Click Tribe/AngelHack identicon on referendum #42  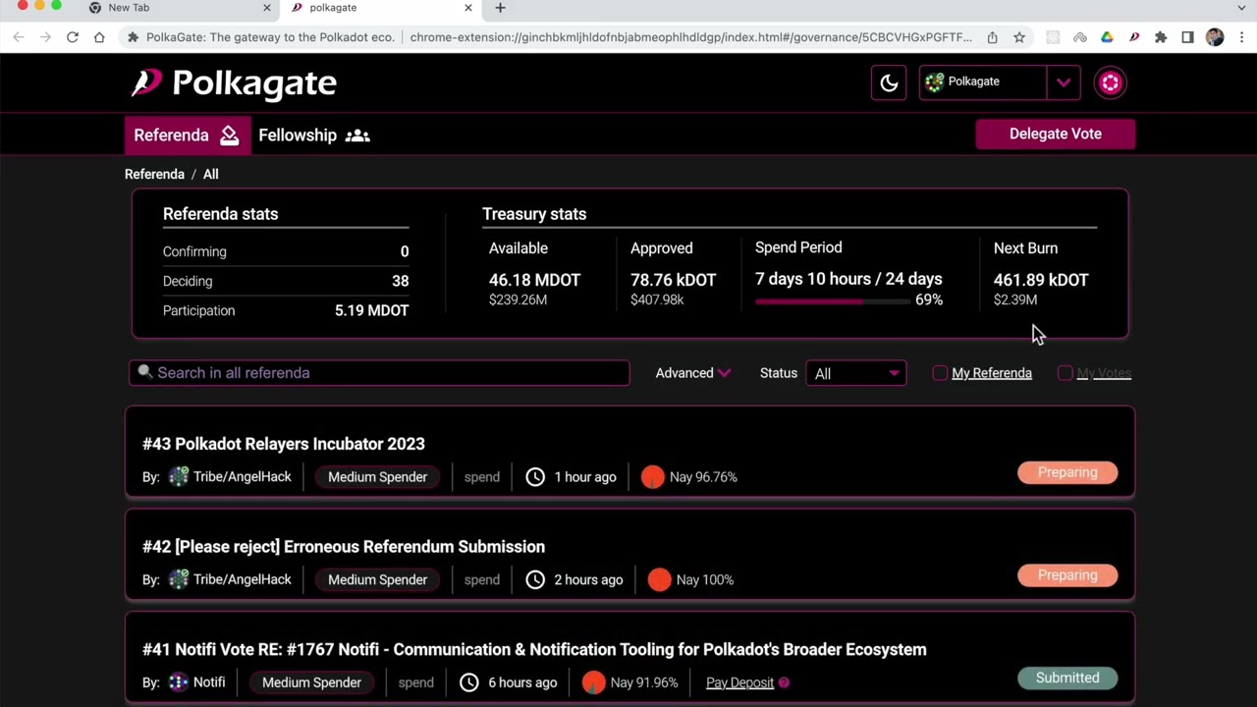pyautogui.click(x=178, y=579)
